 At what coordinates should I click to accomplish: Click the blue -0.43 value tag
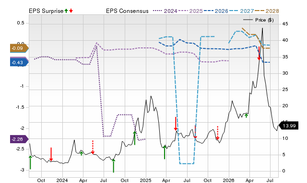coord(19,62)
